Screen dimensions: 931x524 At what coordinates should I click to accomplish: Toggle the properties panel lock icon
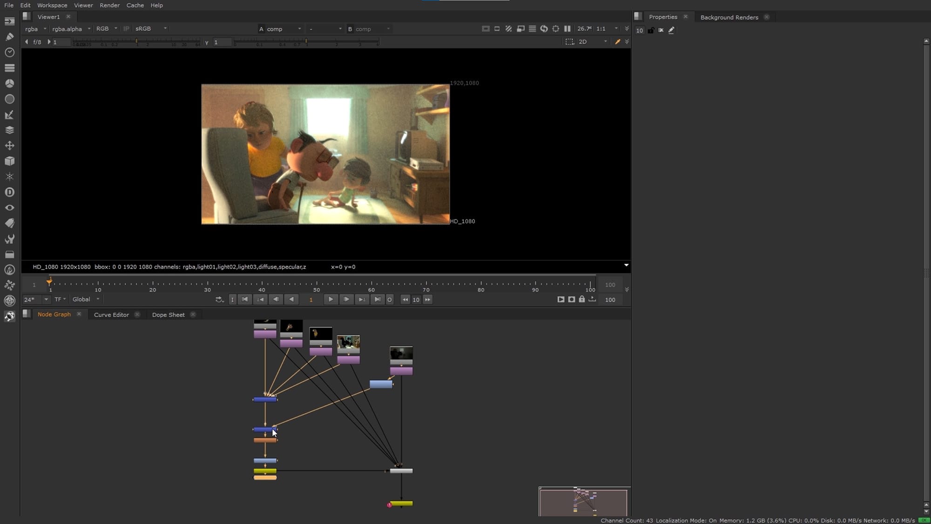pos(651,30)
